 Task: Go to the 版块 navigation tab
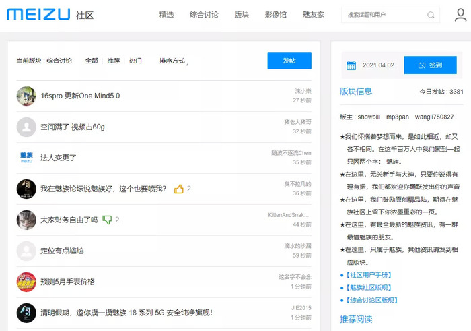click(x=242, y=15)
